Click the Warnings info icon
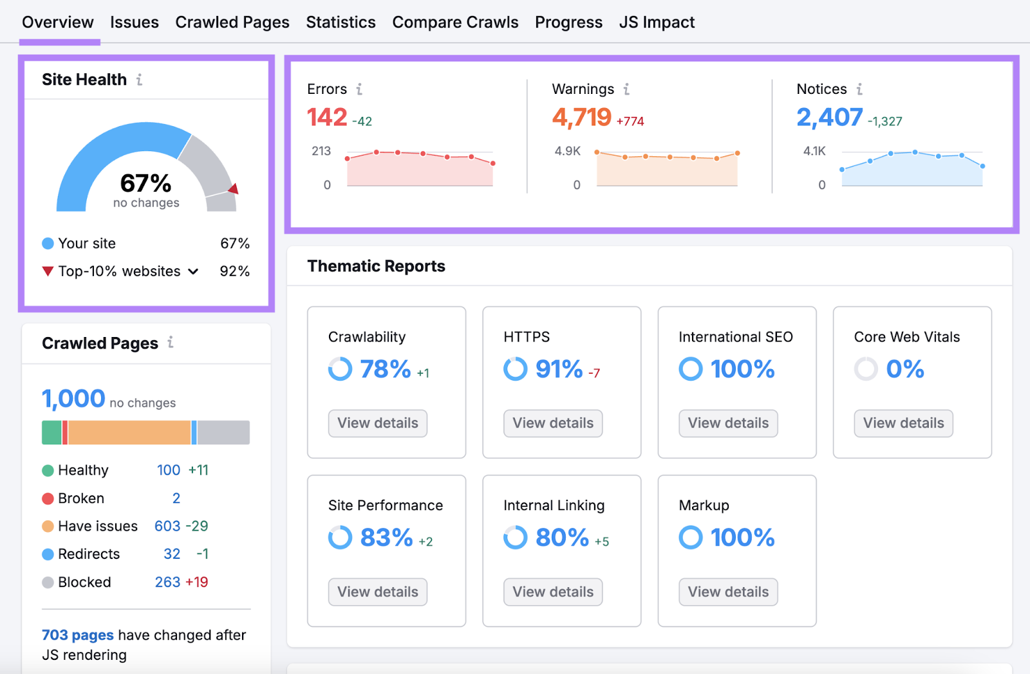 626,89
